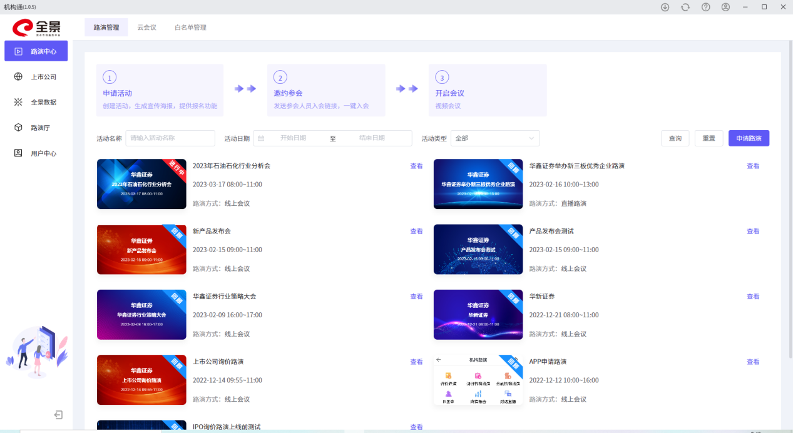793x433 pixels.
Task: Click the person icon beside 用户中心
Action: (18, 153)
